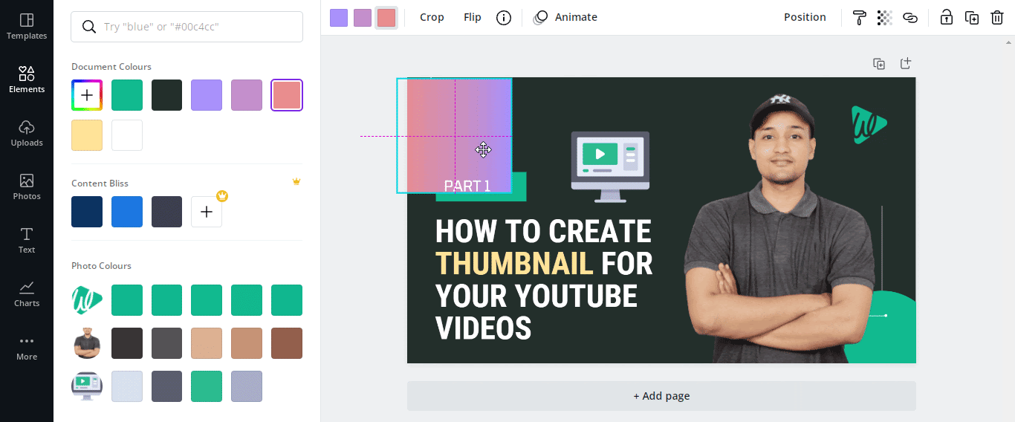Pick the selected salmon pink document swatch
Viewport: 1015px width, 422px height.
click(287, 95)
